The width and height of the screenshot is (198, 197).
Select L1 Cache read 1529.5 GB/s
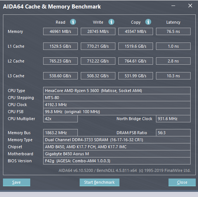[x=60, y=46]
